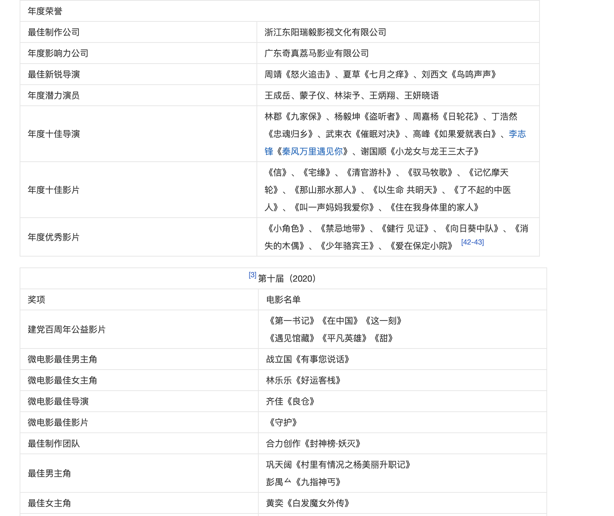Click the 黄奕《白发魔女外传》 entry
614x516 pixels.
[308, 503]
